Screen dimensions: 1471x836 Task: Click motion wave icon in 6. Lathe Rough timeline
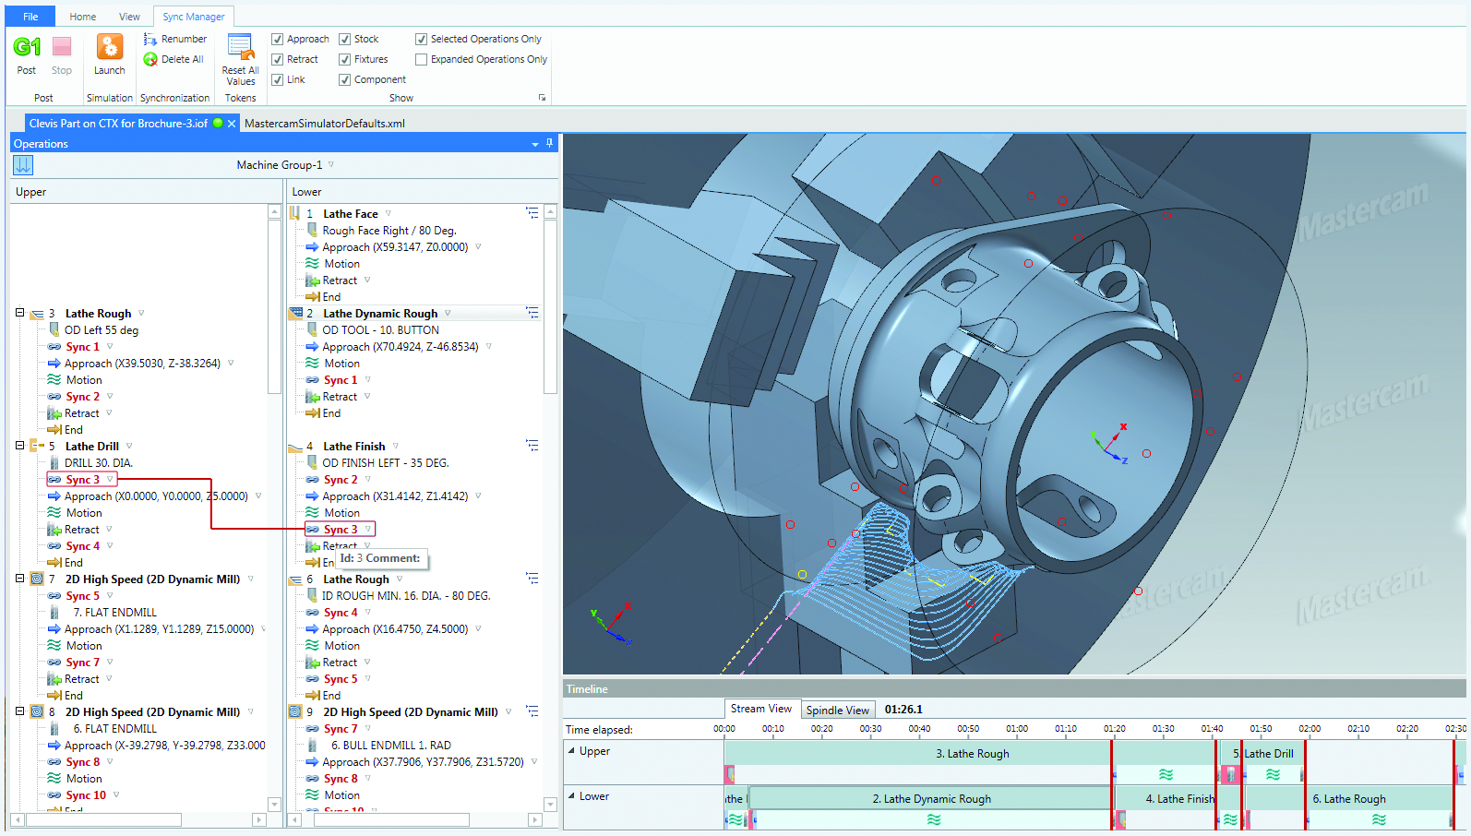click(x=1379, y=819)
